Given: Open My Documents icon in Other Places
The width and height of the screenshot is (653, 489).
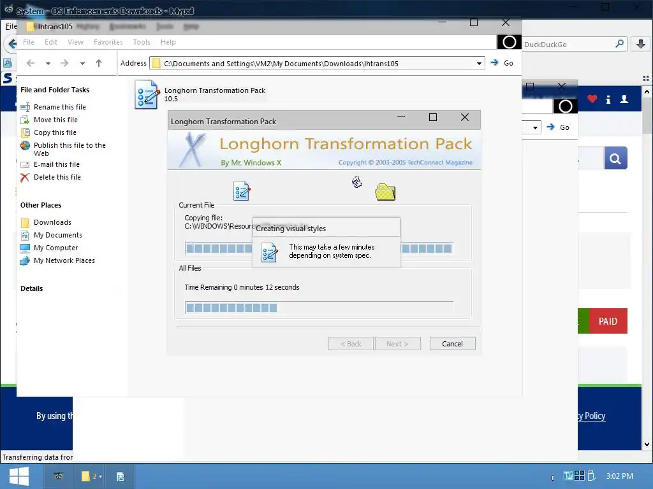Looking at the screenshot, I should tap(25, 236).
